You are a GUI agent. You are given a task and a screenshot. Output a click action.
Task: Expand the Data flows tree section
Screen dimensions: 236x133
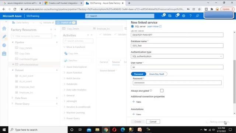click(12, 98)
